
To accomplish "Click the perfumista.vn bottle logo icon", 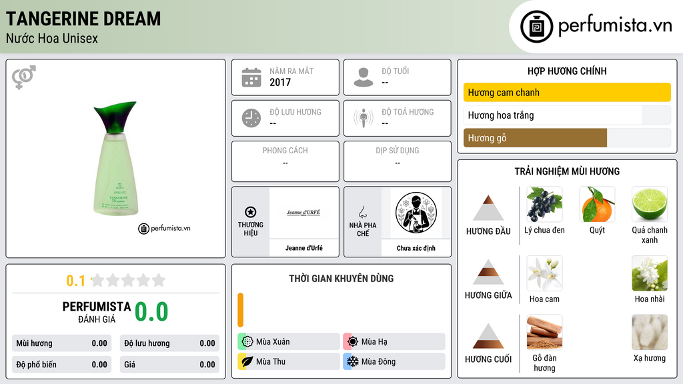I will click(537, 27).
